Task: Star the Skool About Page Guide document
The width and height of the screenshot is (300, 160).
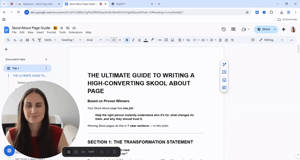Action: [62, 28]
